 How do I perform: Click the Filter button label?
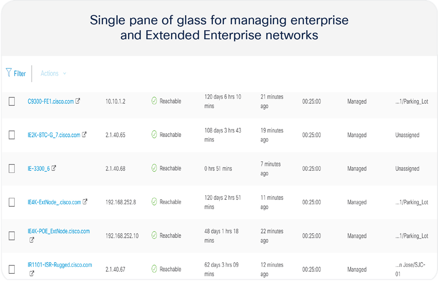tap(20, 74)
